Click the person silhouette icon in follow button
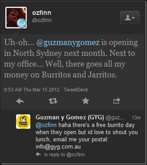The width and height of the screenshot is (147, 165). point(128,18)
